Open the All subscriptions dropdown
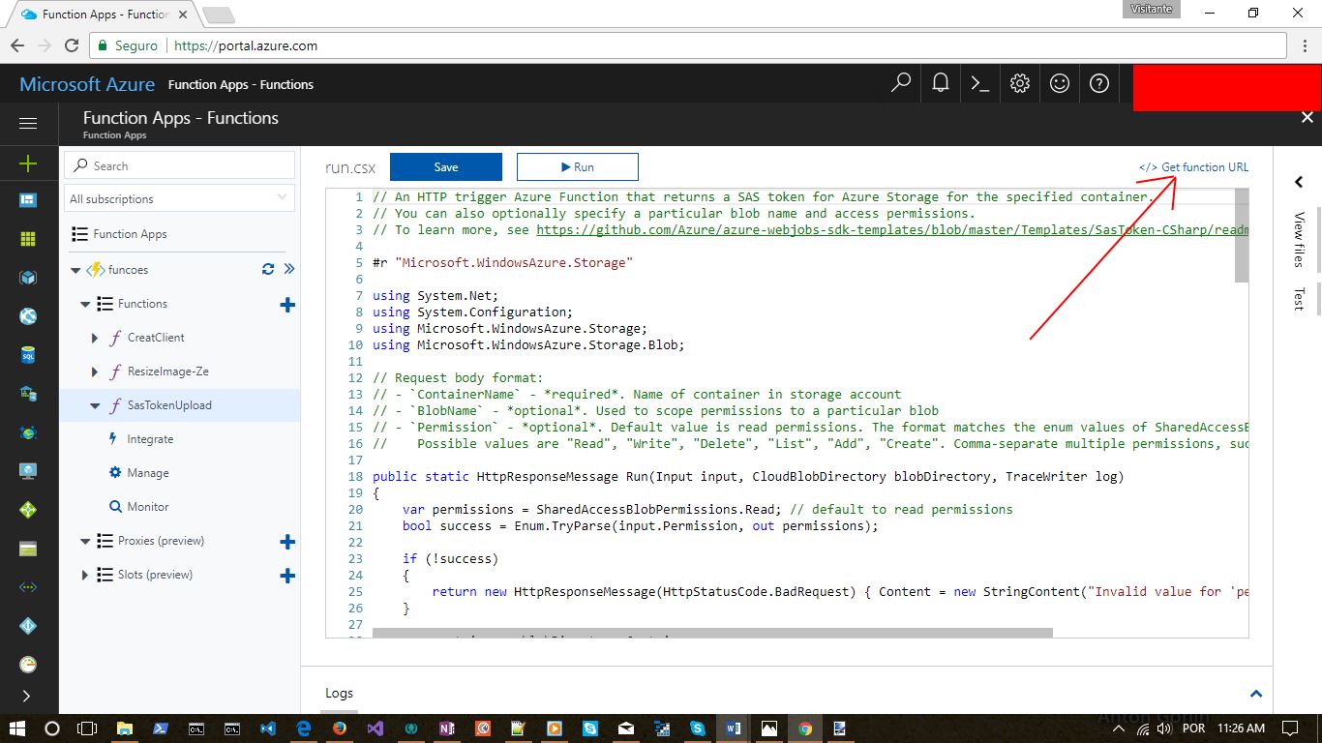This screenshot has height=743, width=1322. tap(179, 198)
